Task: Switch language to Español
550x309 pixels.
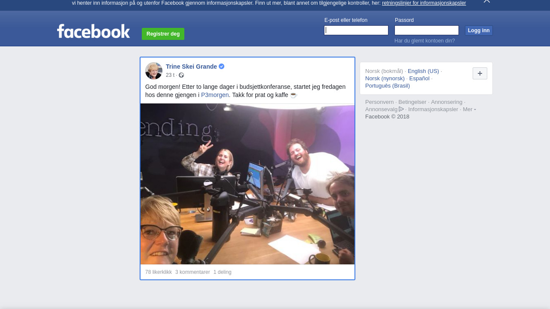Action: [x=419, y=79]
